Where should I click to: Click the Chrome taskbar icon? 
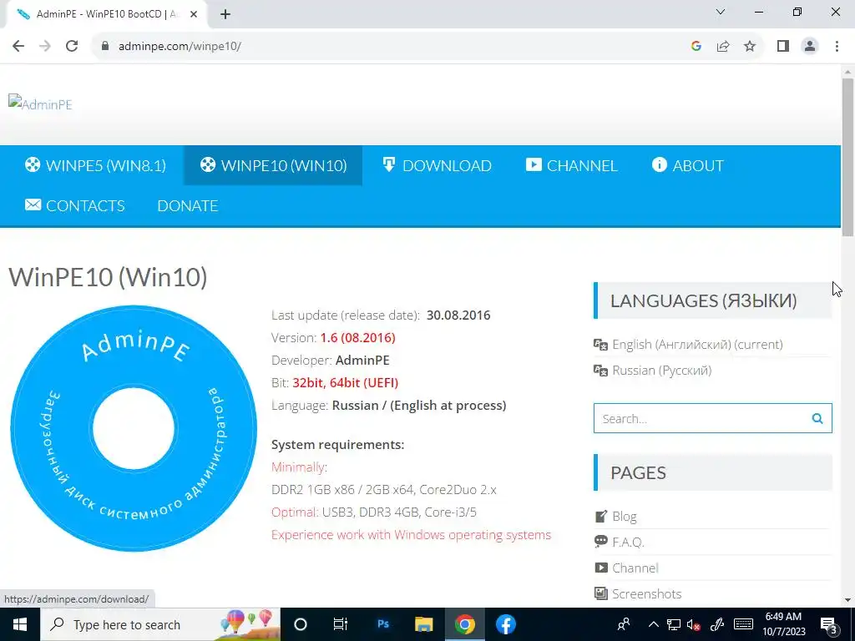464,624
